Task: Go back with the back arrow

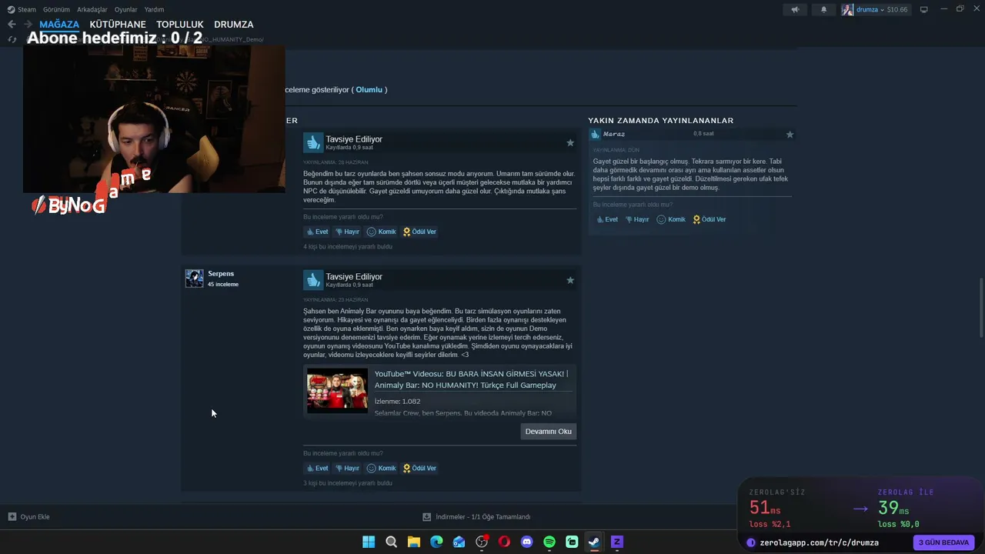Action: [12, 25]
